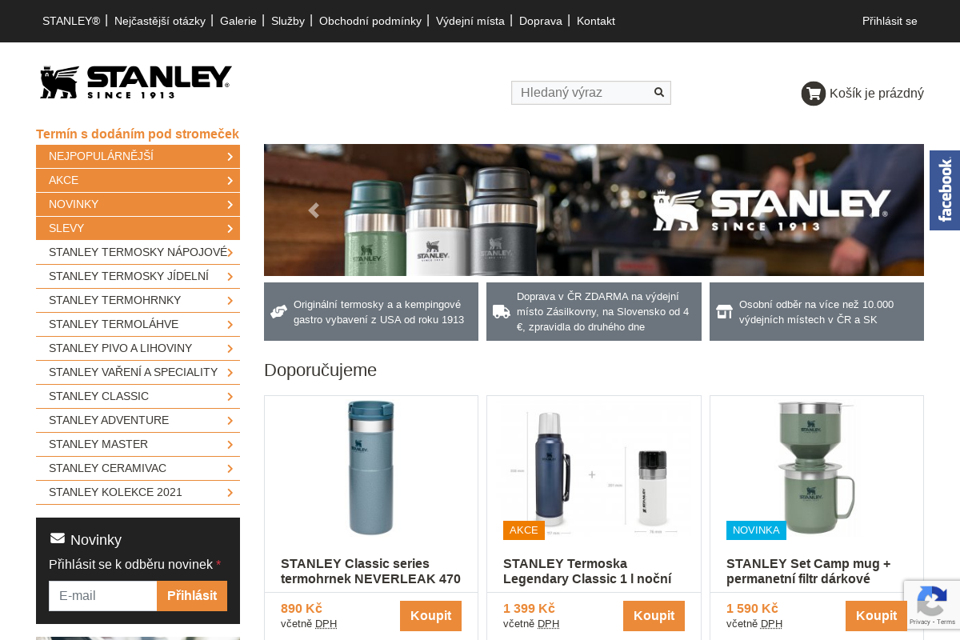Go to previous banner slide arrow

pos(314,210)
